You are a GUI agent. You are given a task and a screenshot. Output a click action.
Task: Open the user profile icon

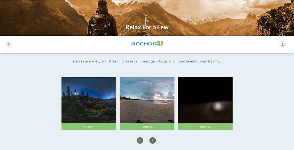[x=282, y=44]
